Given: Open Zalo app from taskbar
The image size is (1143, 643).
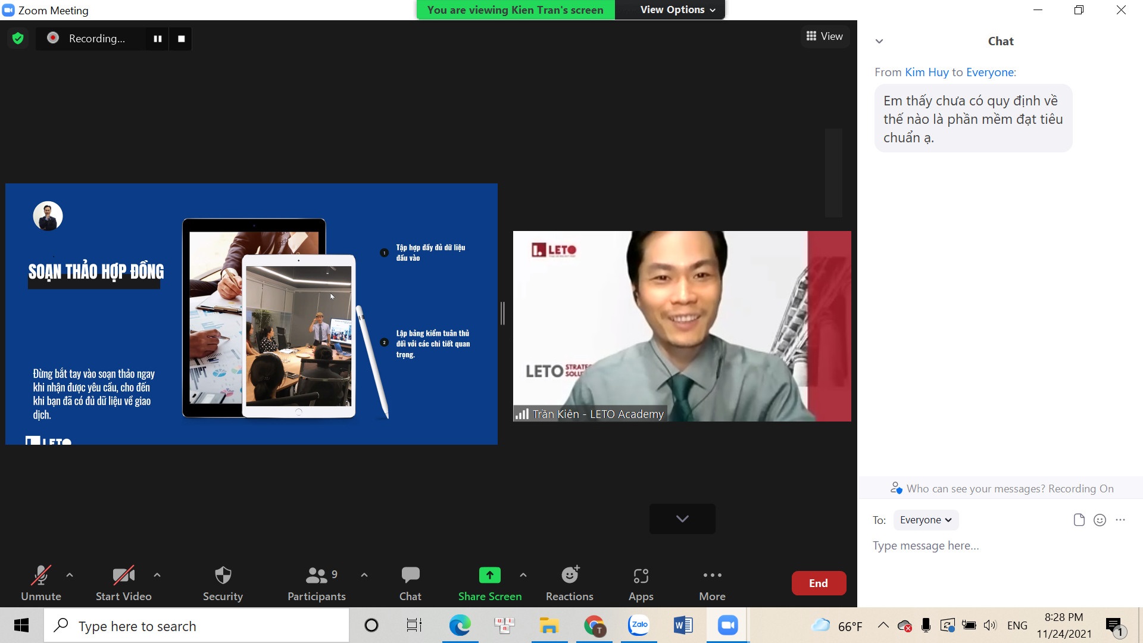Looking at the screenshot, I should pyautogui.click(x=639, y=625).
